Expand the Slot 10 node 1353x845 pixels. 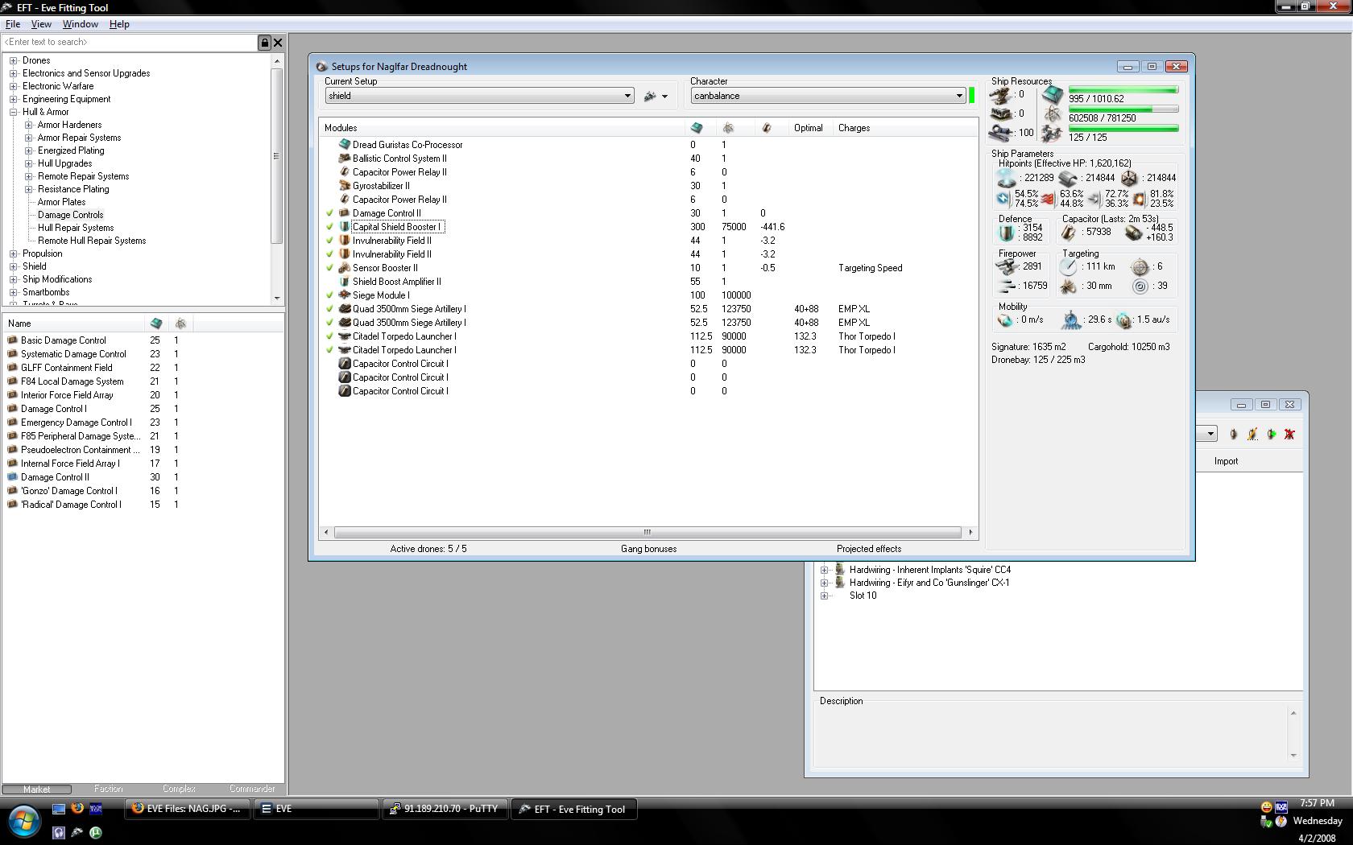[825, 596]
